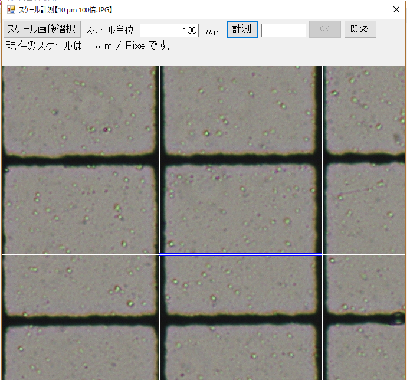Focus the スケール単位 input showing 100
The height and width of the screenshot is (380, 410).
tap(170, 30)
